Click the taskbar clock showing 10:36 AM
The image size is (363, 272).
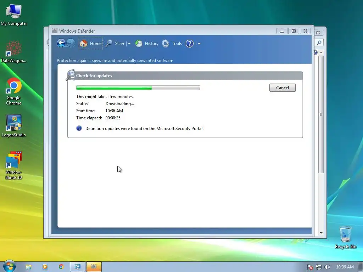[x=345, y=267]
